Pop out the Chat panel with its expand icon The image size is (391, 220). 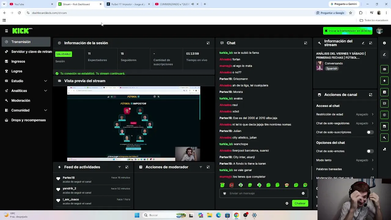(x=305, y=43)
